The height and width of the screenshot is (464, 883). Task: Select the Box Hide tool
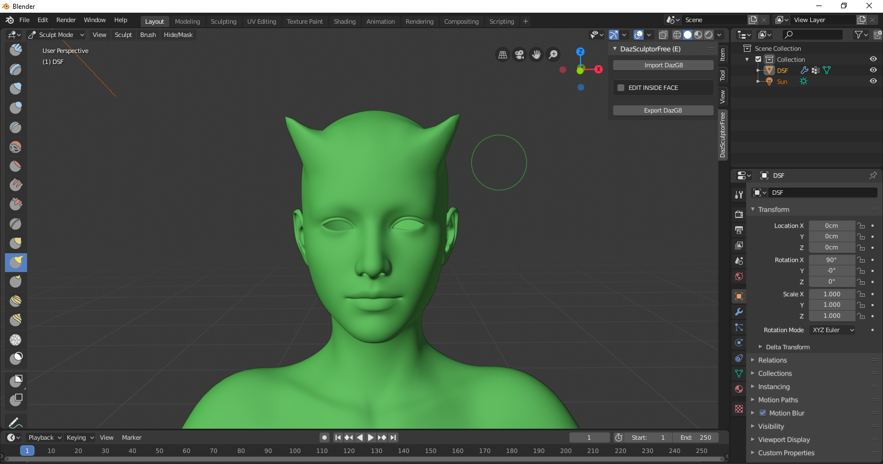[x=16, y=399]
